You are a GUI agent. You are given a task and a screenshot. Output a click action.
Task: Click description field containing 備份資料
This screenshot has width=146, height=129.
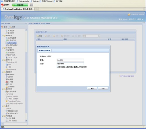pos(70,64)
